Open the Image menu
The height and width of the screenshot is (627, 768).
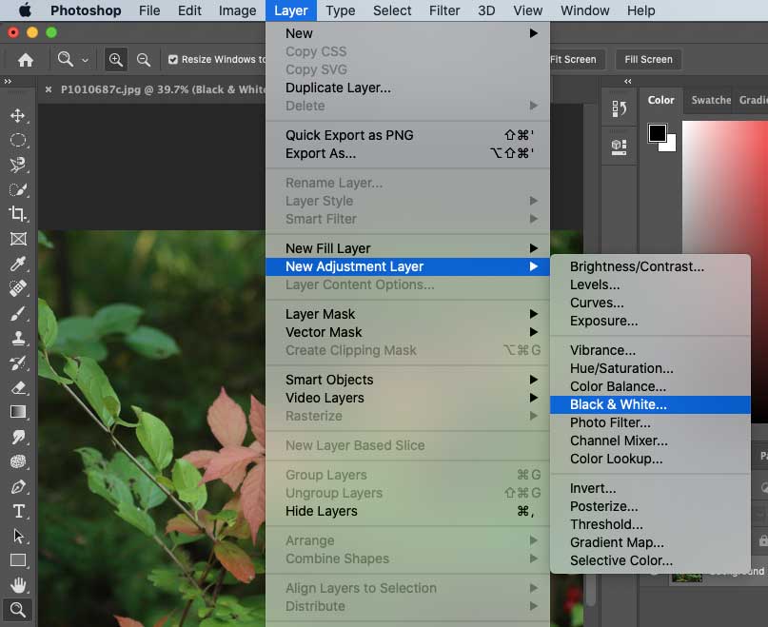[237, 10]
